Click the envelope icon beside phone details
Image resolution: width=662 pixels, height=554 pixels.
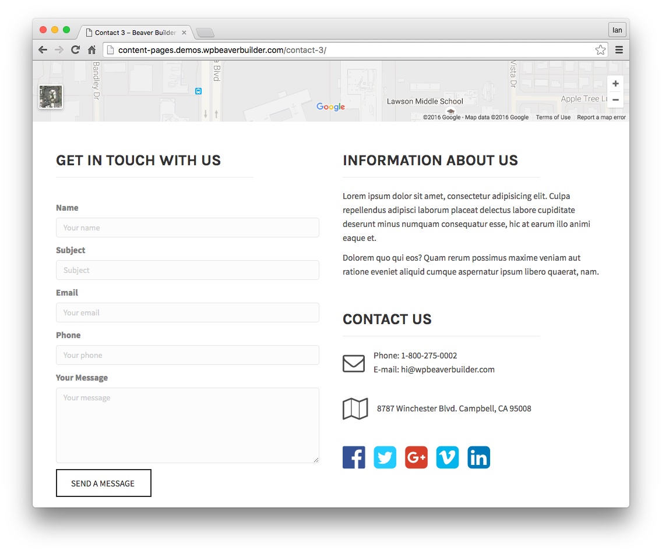click(x=354, y=364)
